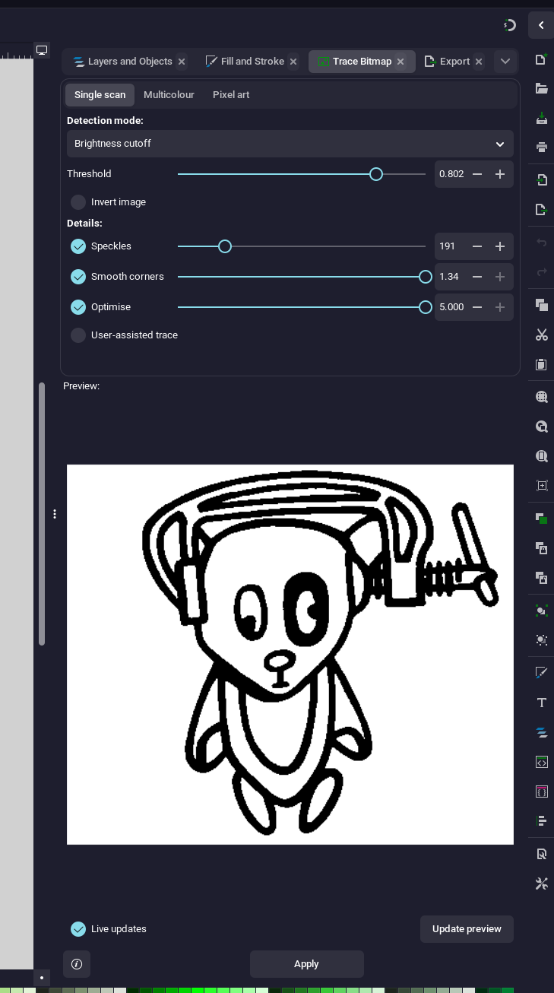Click the Threshold slider handle
The width and height of the screenshot is (554, 993).
click(375, 174)
